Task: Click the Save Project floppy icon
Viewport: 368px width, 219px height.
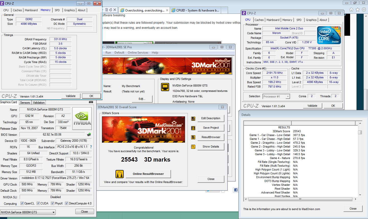Action: point(193,128)
